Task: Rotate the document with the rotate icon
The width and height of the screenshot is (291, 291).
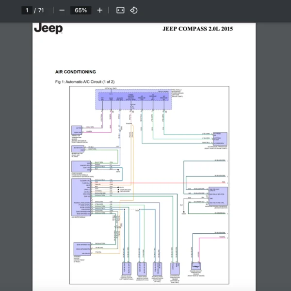Action: 134,10
